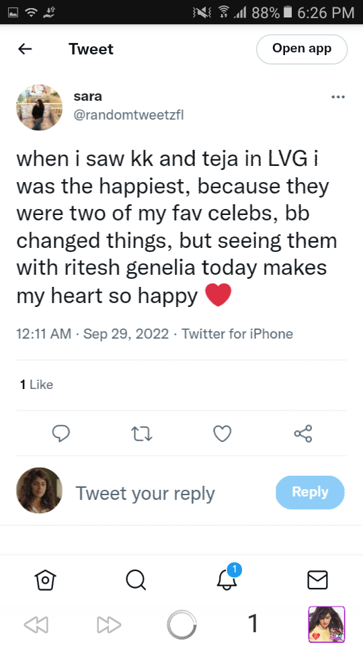Retweet using the retweet arrows icon
363x645 pixels.
point(142,433)
